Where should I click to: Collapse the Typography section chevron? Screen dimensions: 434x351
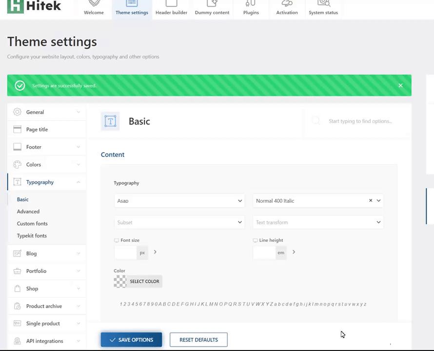pos(79,182)
